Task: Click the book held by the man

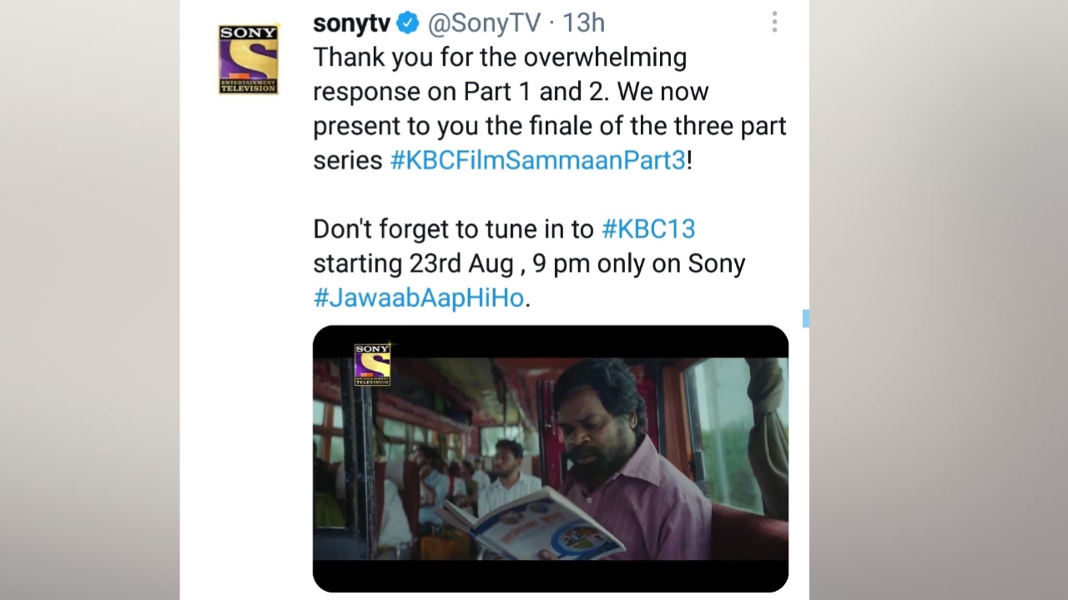Action: point(534,524)
